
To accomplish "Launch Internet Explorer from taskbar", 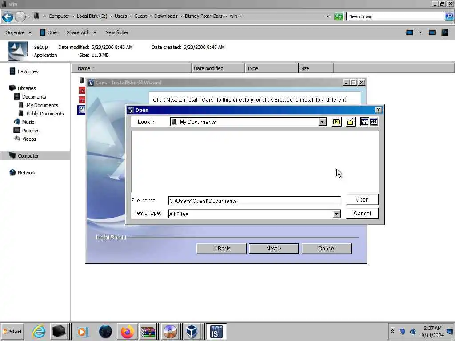I will pos(39,332).
